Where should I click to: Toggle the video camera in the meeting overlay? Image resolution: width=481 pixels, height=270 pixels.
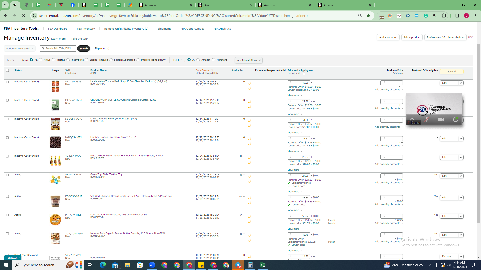click(441, 120)
